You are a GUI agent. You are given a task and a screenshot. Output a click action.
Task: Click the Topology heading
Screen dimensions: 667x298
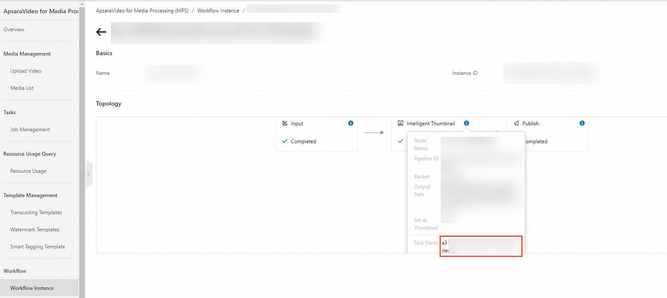click(x=108, y=103)
